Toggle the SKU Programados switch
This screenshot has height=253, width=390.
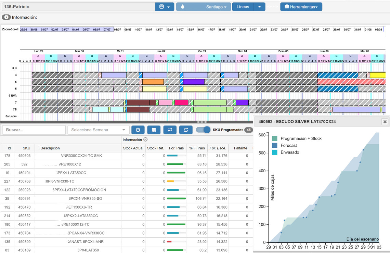[203, 130]
